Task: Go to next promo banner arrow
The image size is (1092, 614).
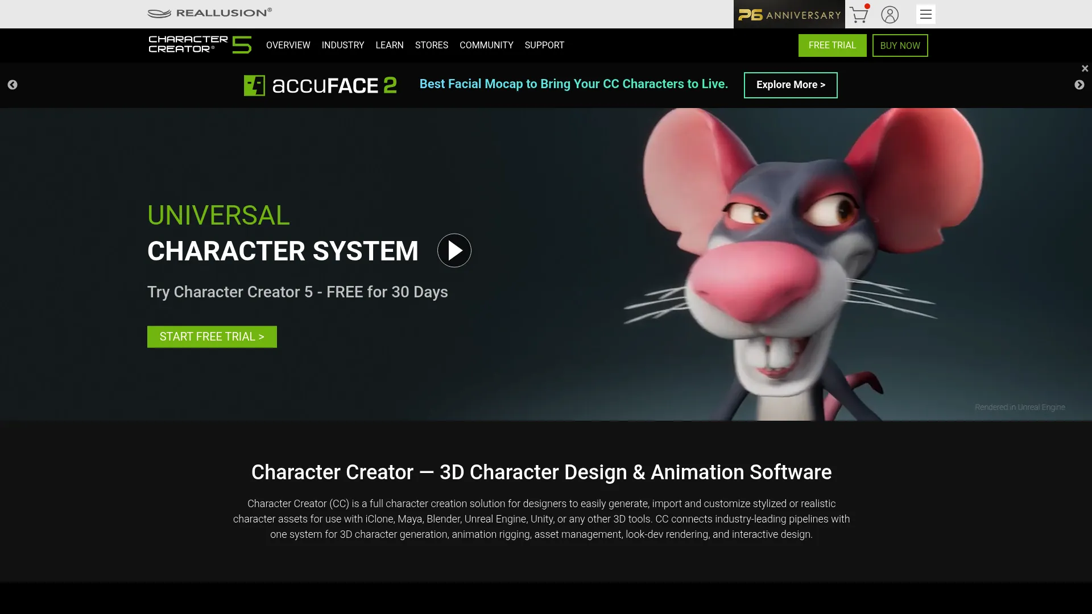Action: (x=1079, y=85)
